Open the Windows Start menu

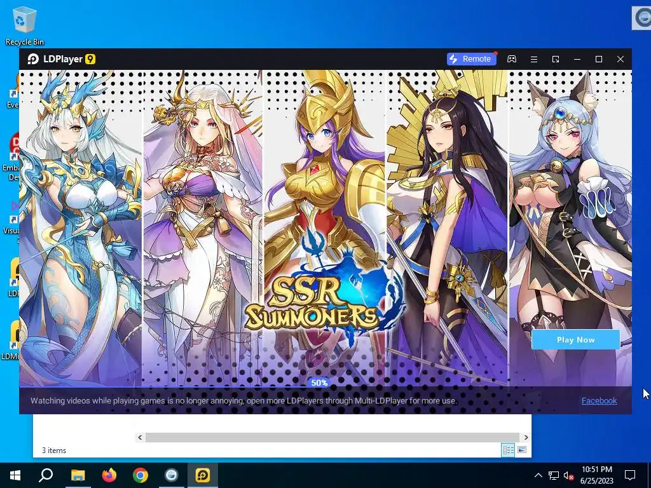point(15,475)
